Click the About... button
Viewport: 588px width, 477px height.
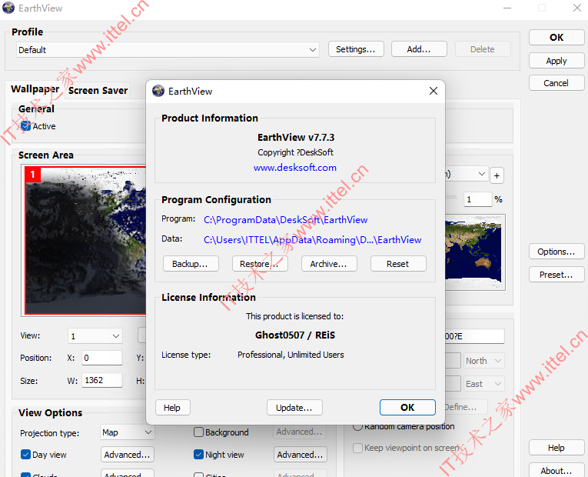556,471
